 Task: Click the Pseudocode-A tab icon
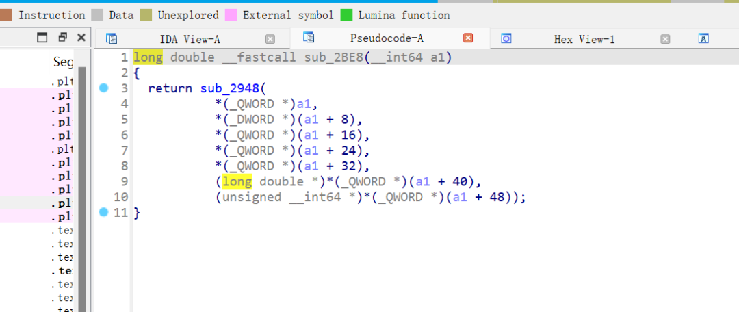309,38
